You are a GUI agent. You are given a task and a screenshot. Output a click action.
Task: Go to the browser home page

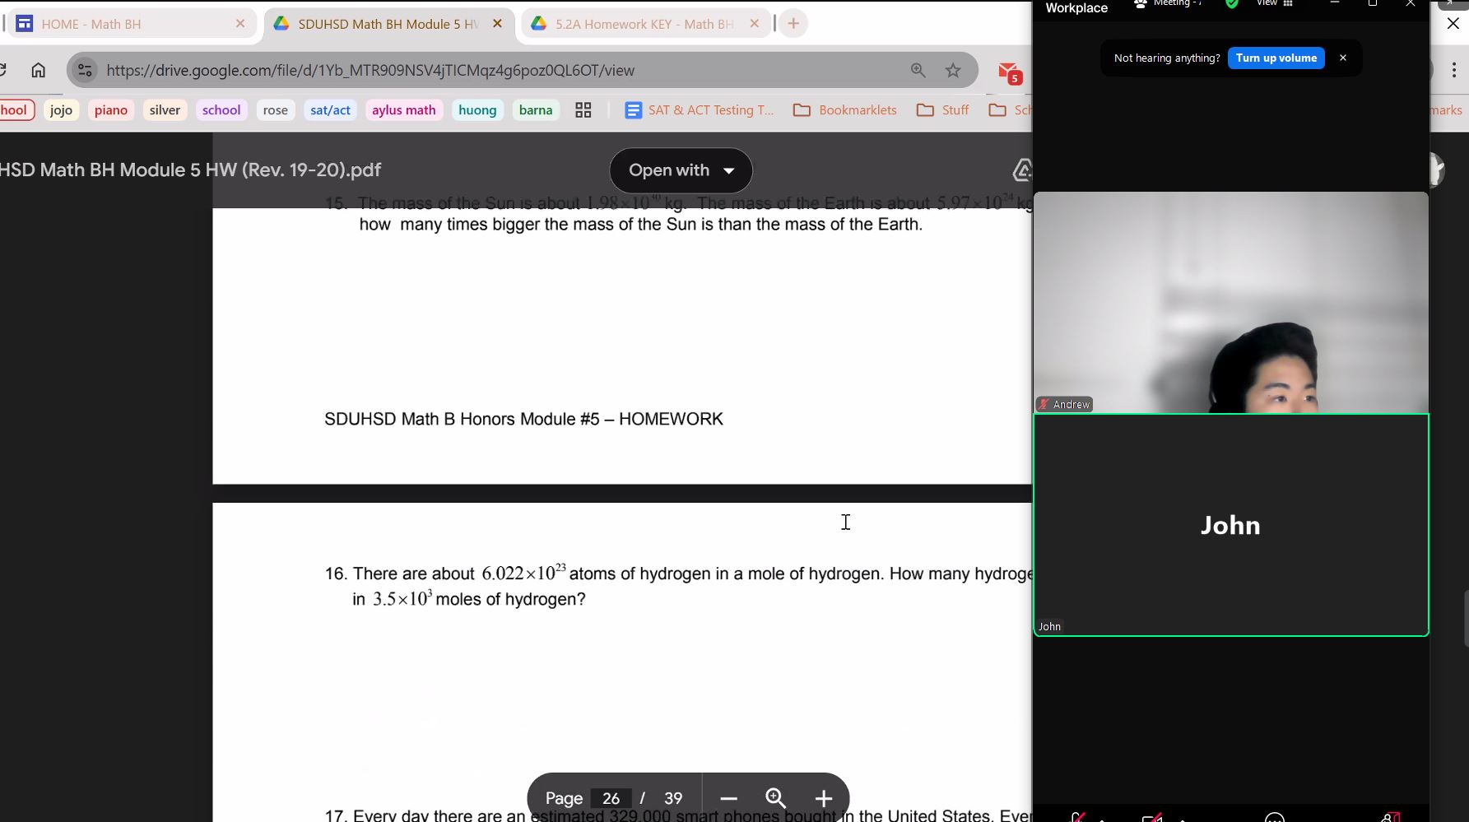point(38,70)
